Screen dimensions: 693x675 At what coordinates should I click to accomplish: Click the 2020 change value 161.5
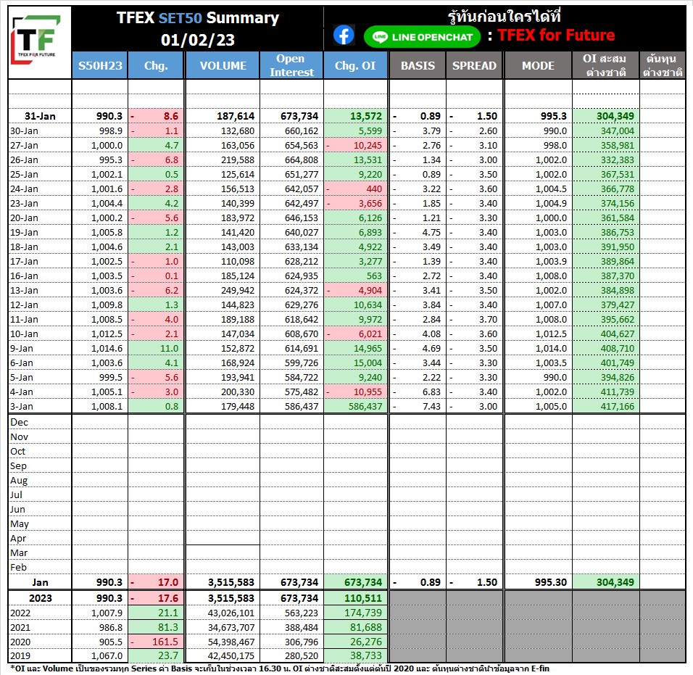[x=165, y=642]
